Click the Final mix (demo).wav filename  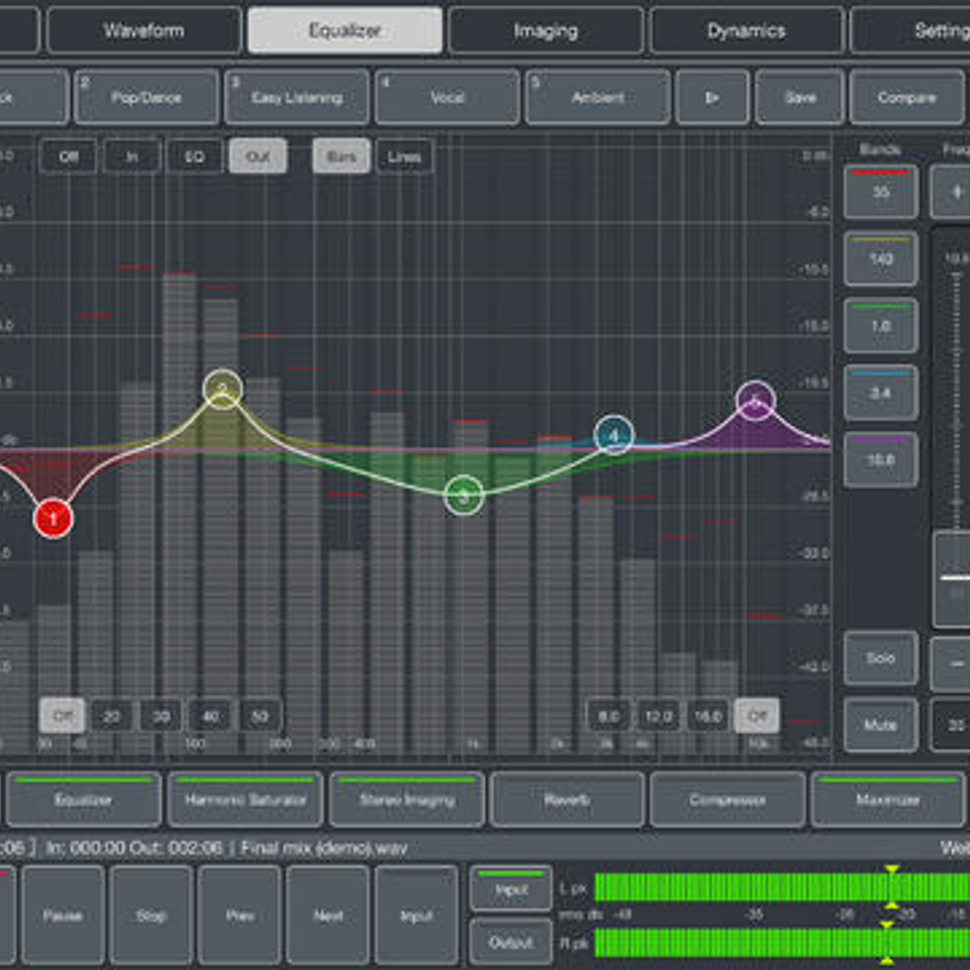pyautogui.click(x=323, y=848)
